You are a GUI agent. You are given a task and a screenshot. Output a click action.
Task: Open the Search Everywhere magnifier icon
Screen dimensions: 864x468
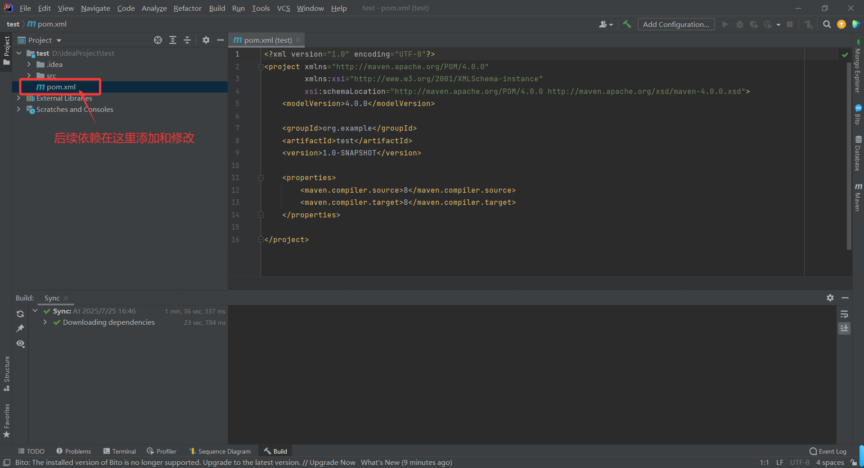pyautogui.click(x=827, y=24)
